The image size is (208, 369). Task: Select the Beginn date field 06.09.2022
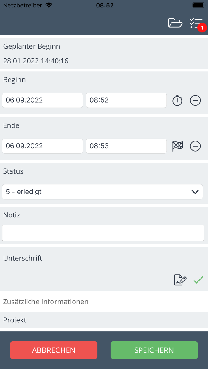pos(42,100)
